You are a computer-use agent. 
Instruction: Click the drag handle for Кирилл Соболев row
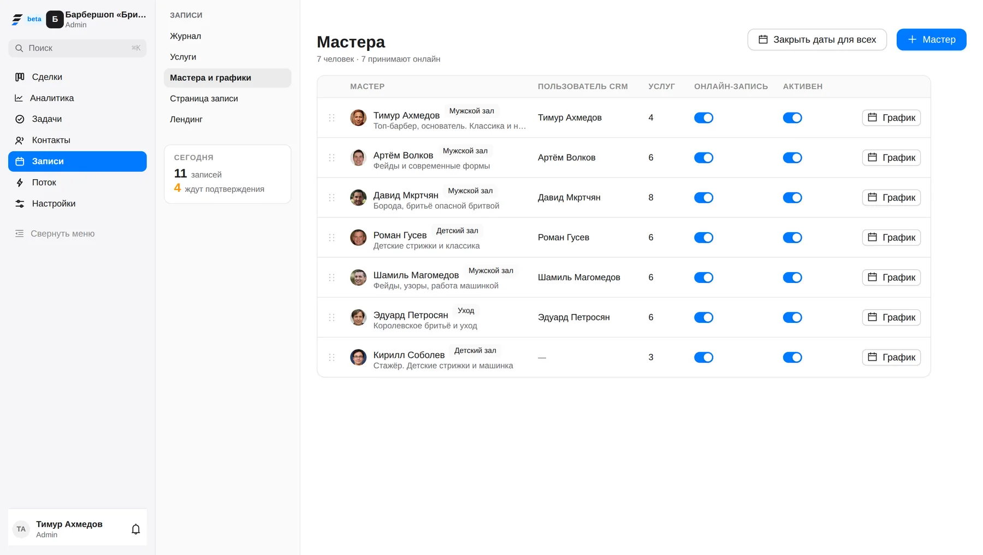(x=331, y=357)
